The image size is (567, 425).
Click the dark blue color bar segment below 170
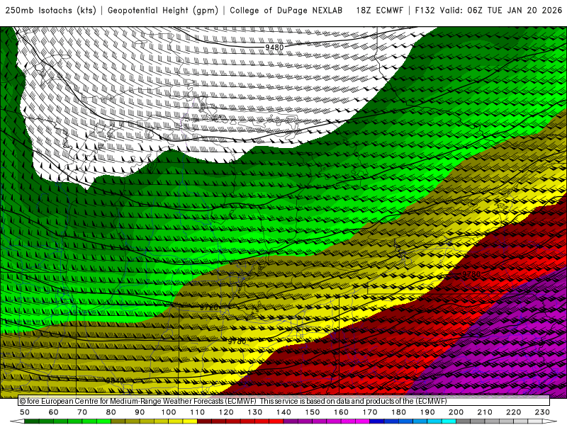pos(377,421)
